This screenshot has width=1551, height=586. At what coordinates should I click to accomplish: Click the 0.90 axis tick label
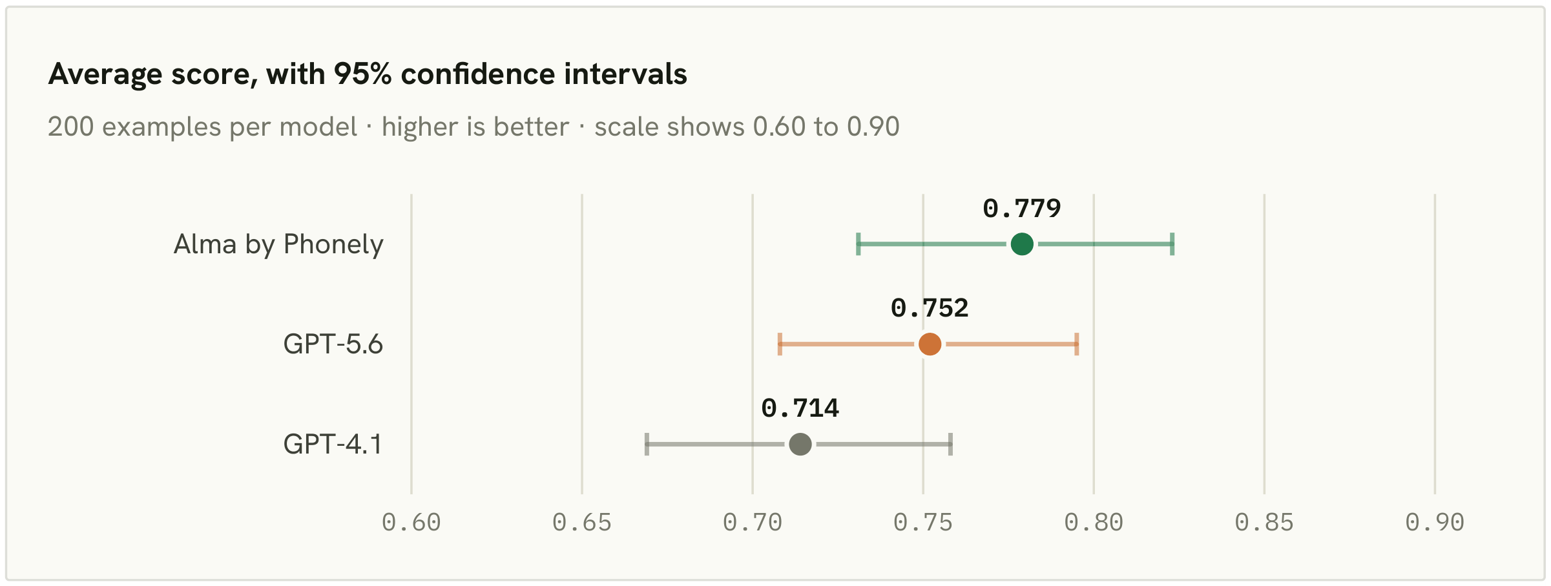tap(1435, 522)
